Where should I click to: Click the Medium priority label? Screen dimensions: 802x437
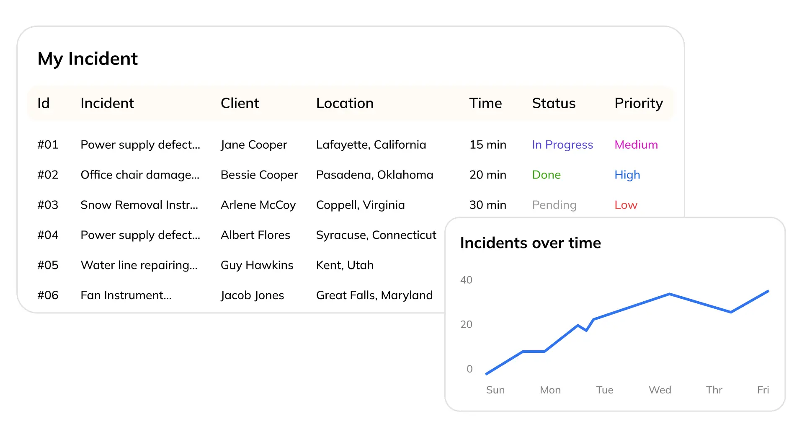(x=636, y=145)
